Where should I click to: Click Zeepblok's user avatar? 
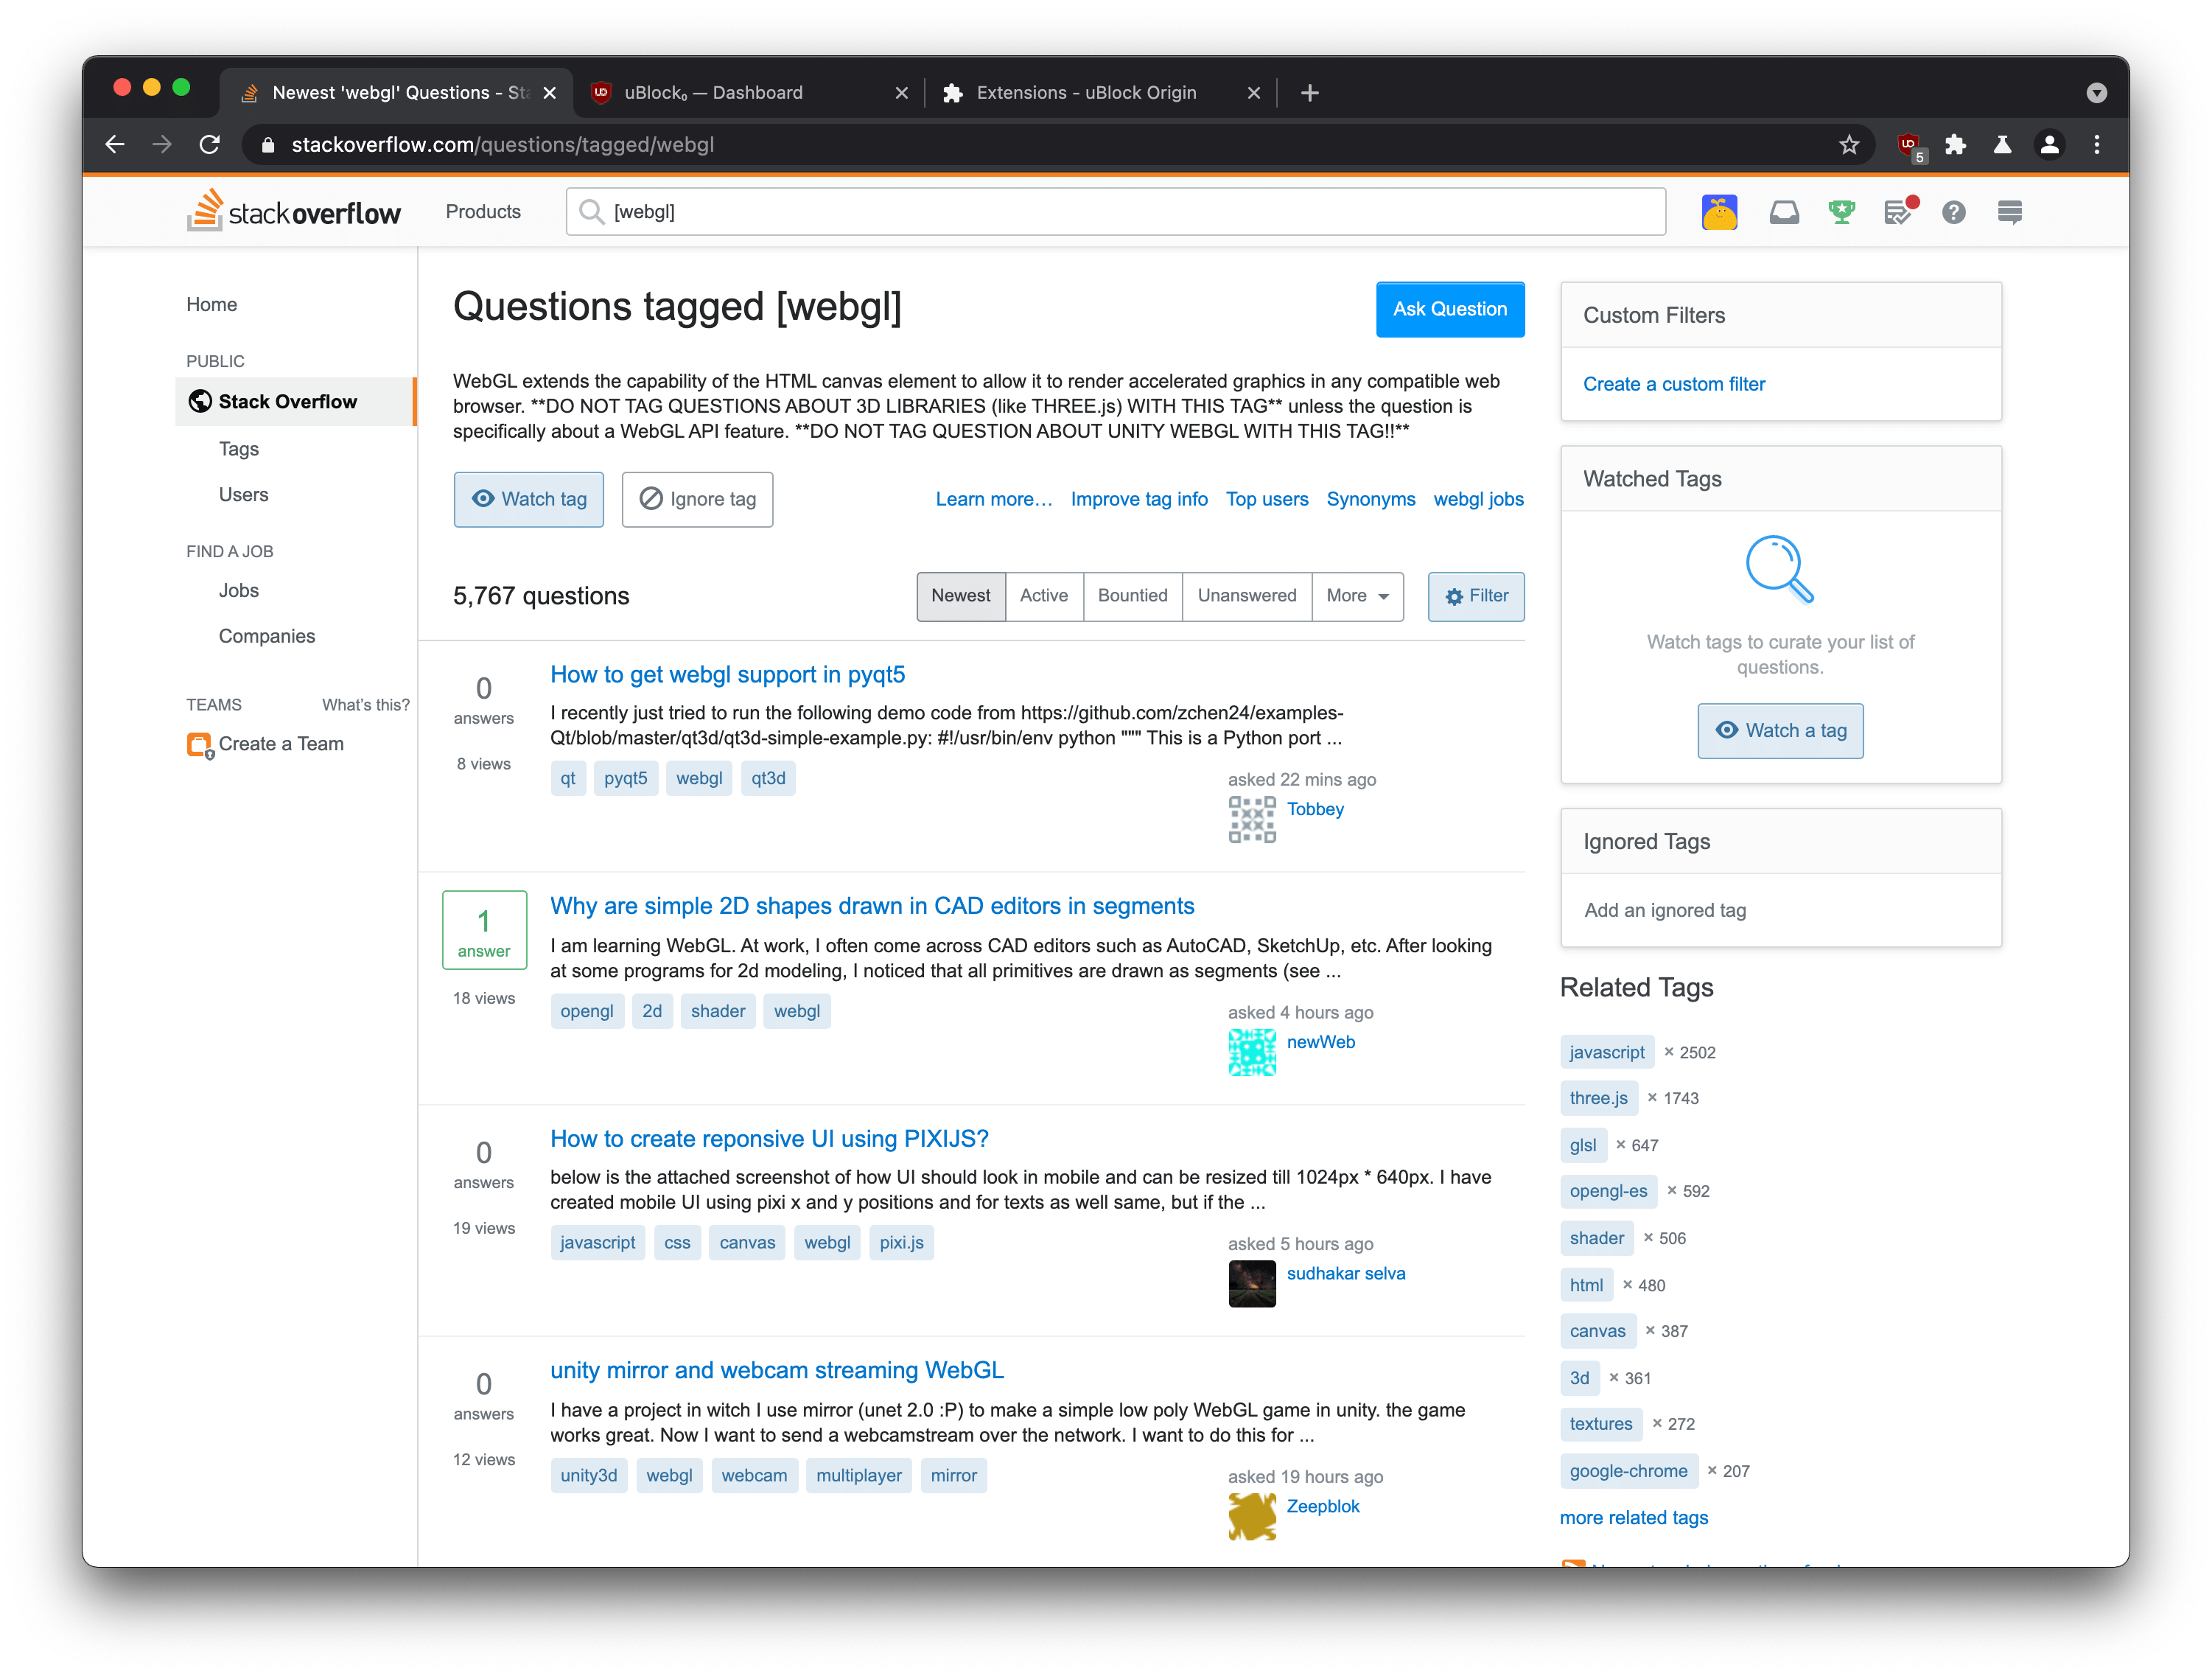(1251, 1516)
